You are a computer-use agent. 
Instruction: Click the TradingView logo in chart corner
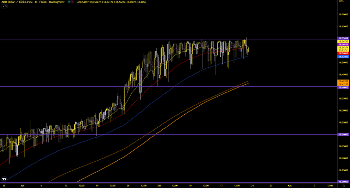click(4, 179)
